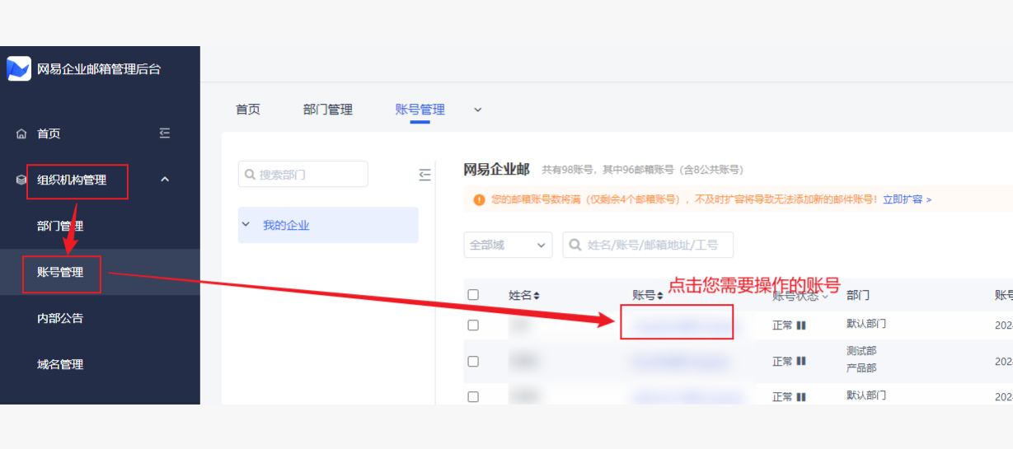Click the 部门 column header
Screen dimensions: 1013x449
click(x=858, y=295)
